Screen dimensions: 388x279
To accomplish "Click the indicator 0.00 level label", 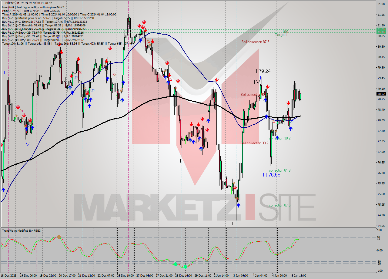I will 380,250.
